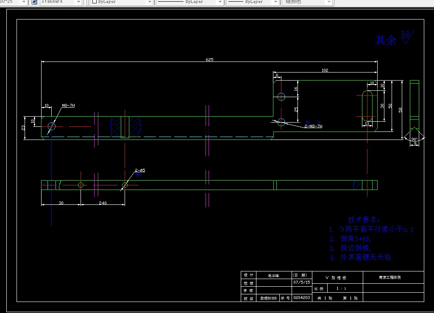
Task: Select the 其余 surface finish note
Action: coord(386,40)
